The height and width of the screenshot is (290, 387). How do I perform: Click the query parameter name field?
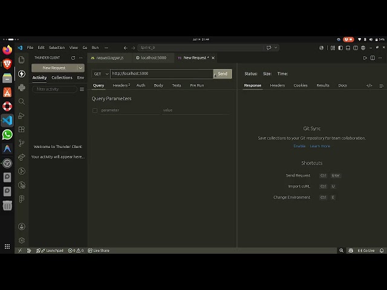[x=129, y=110]
